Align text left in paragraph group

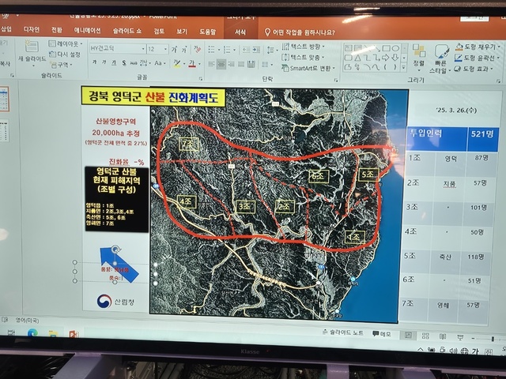coord(211,64)
